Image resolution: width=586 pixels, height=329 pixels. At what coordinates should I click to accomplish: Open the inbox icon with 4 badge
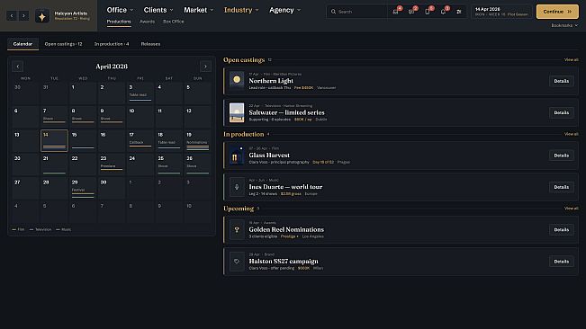[x=395, y=12]
